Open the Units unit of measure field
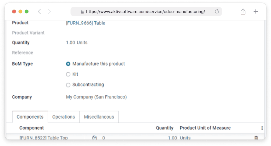 click(185, 138)
